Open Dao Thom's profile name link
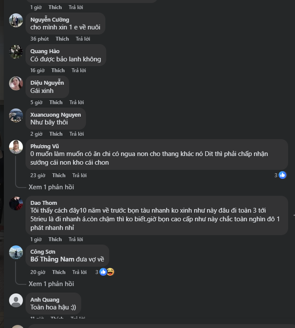The image size is (295, 328). (x=44, y=203)
